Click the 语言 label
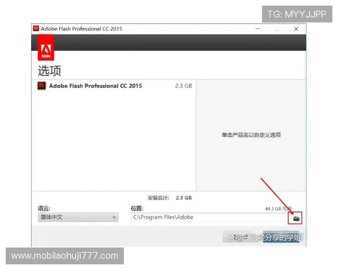 tap(44, 209)
